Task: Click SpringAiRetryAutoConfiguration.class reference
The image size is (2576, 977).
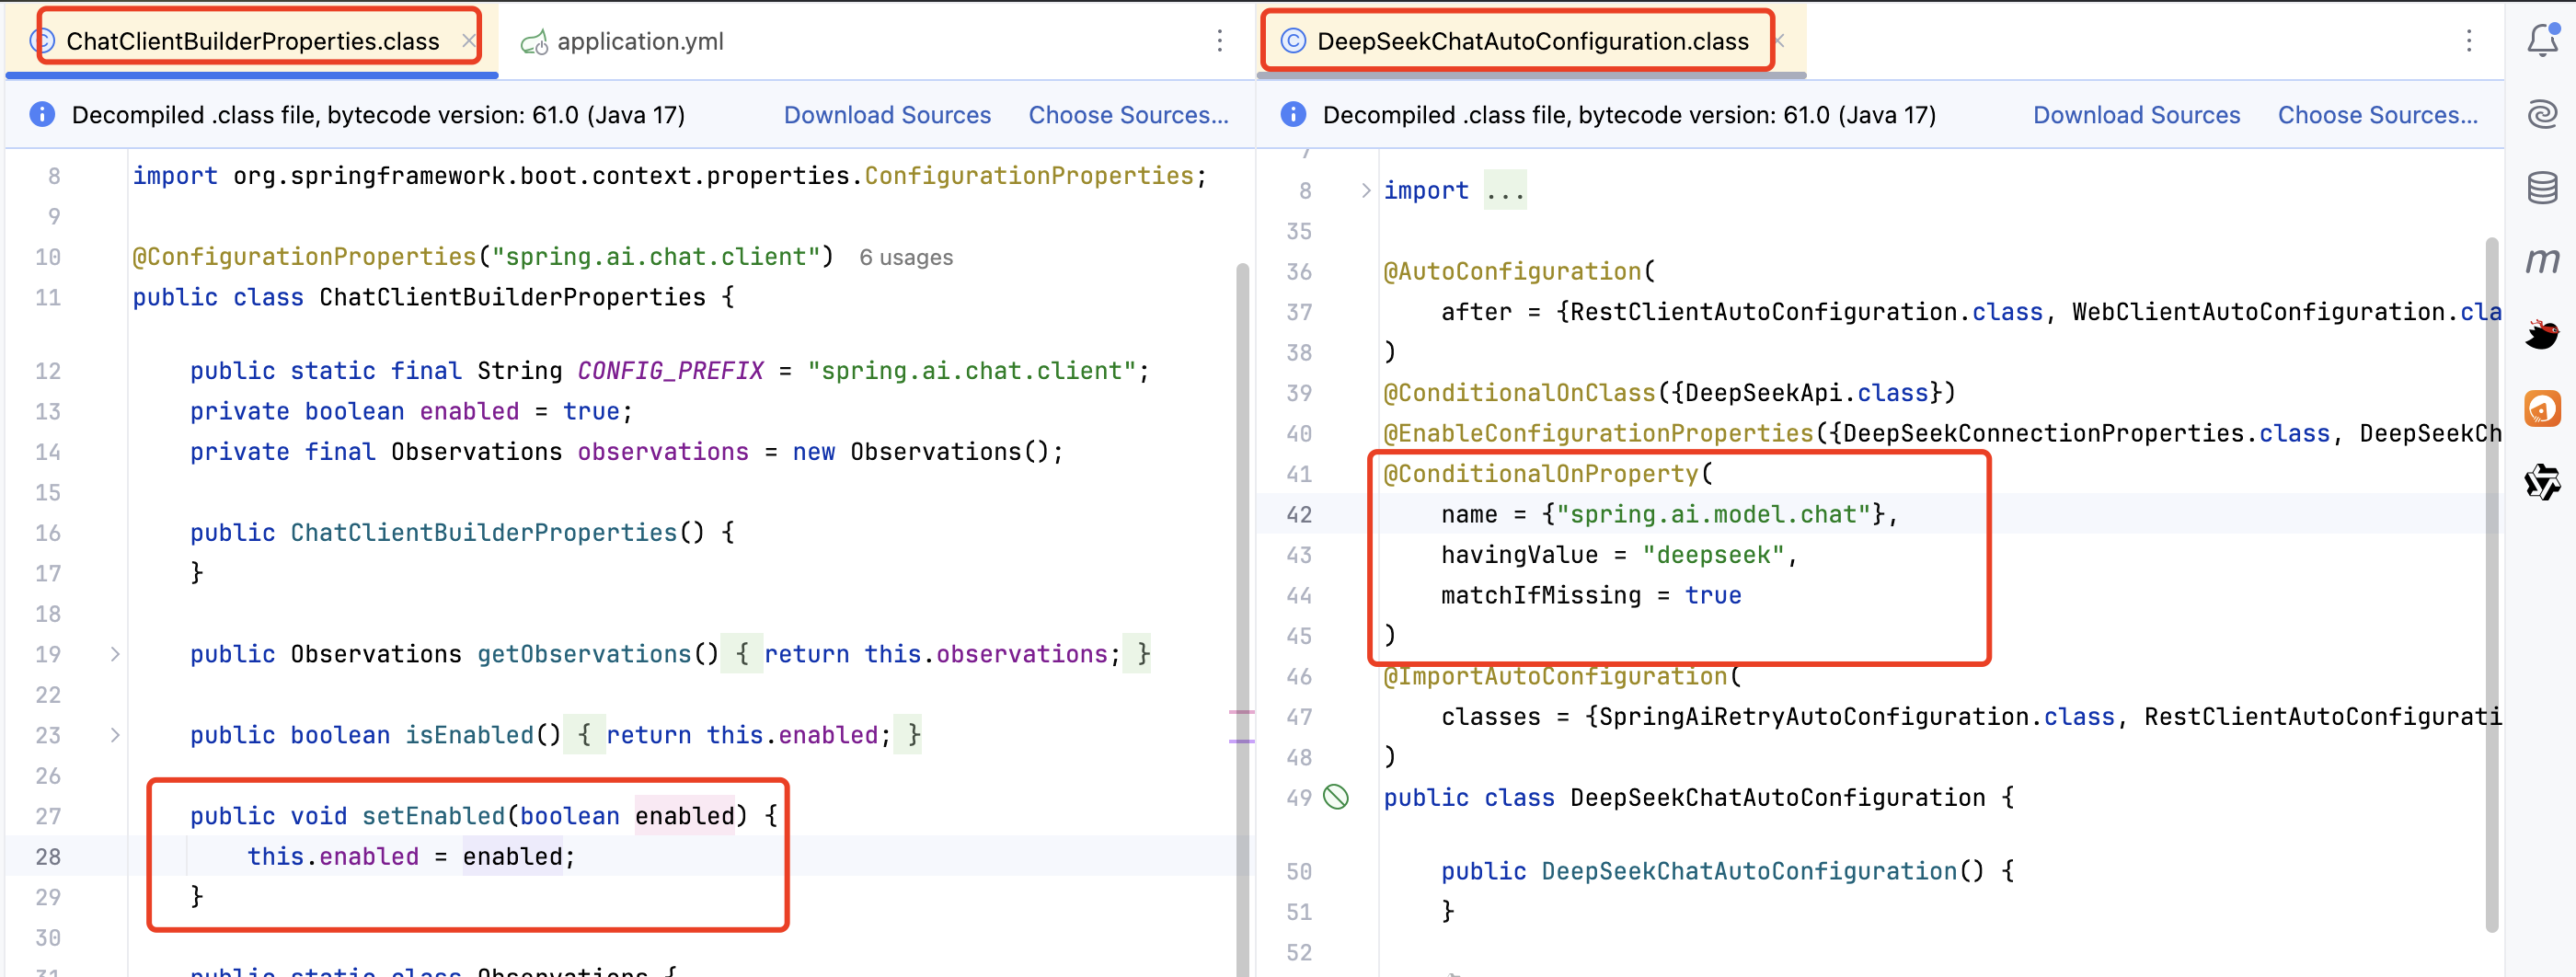Action: coord(1857,717)
